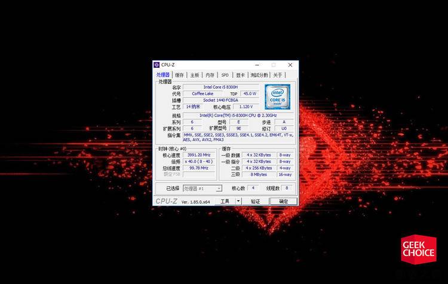Click the 1.120 V core voltage value

pyautogui.click(x=246, y=107)
